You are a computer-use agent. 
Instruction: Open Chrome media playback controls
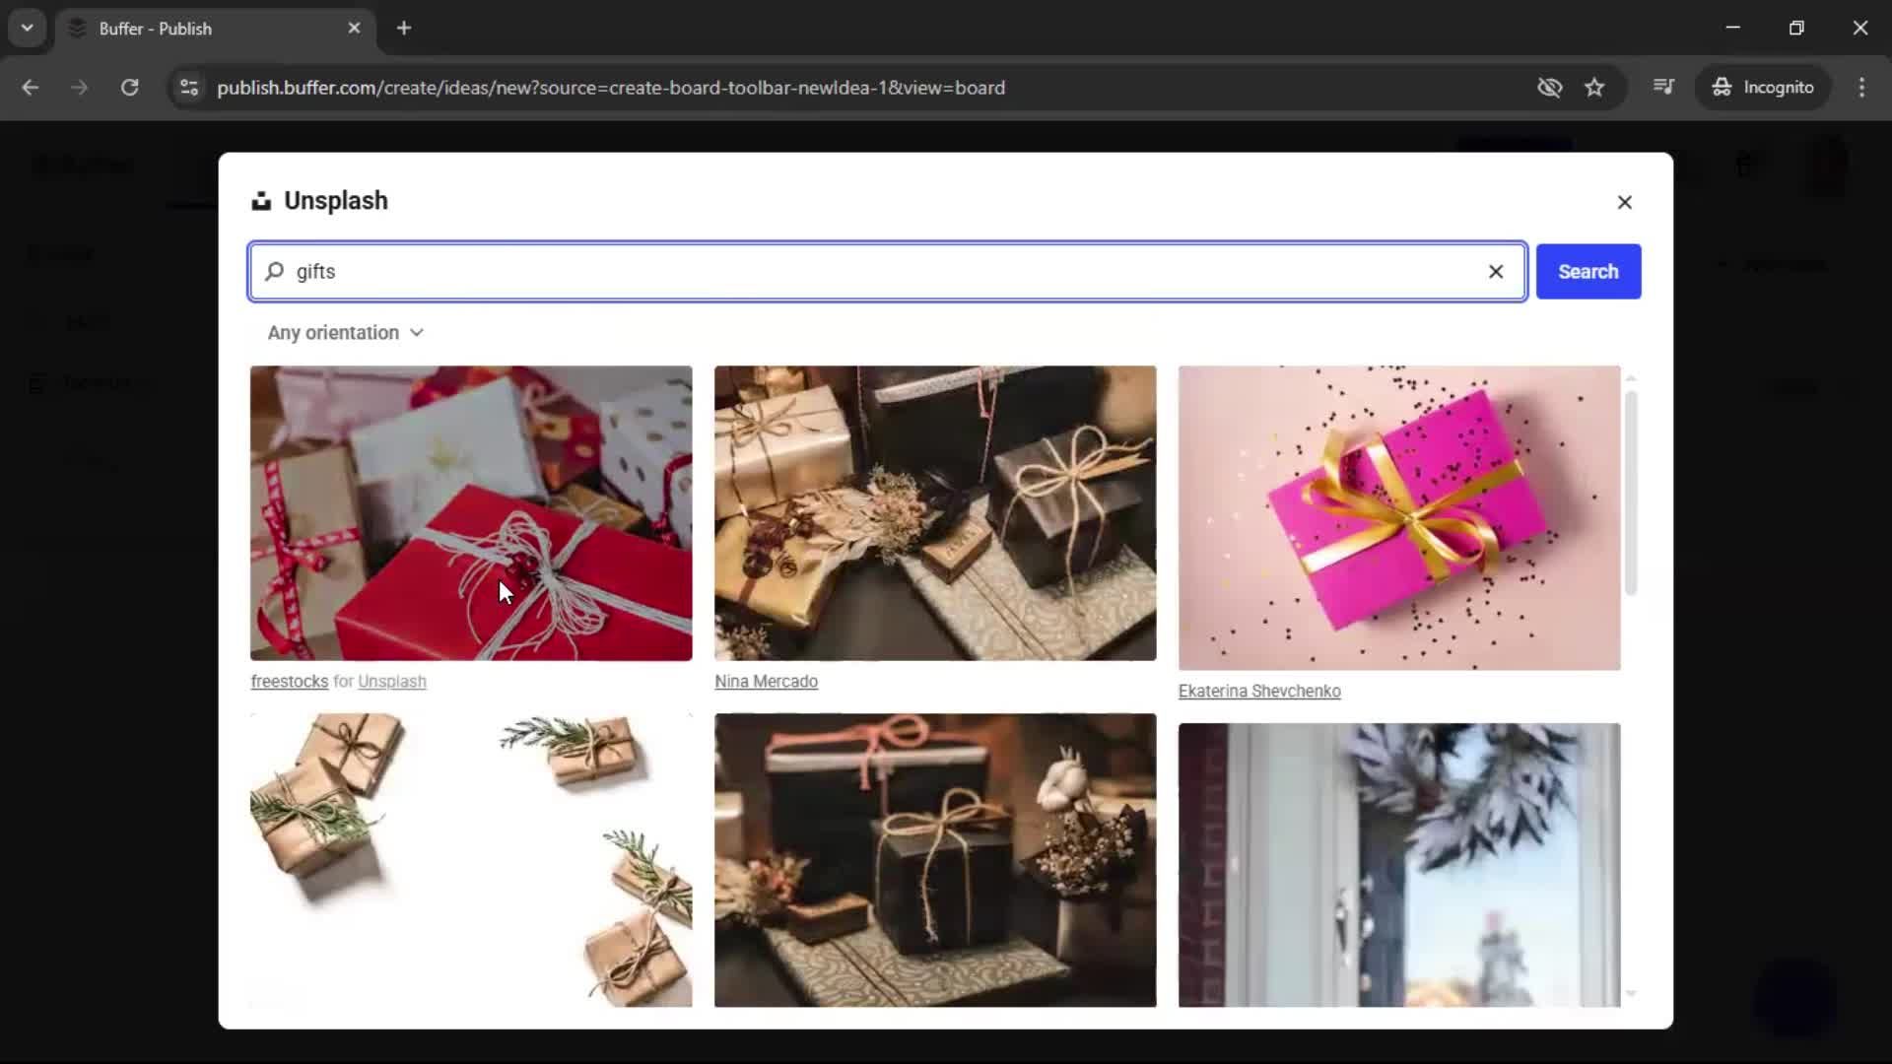pyautogui.click(x=1663, y=87)
